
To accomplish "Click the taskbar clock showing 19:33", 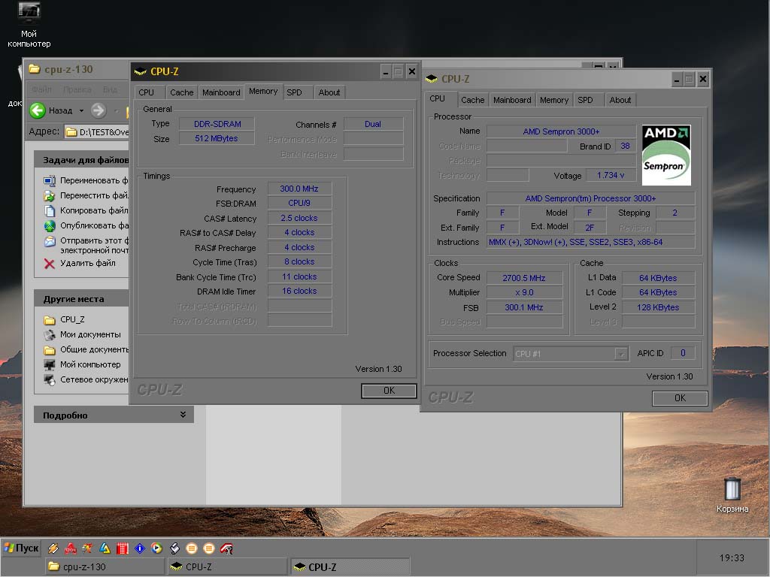I will tap(732, 558).
